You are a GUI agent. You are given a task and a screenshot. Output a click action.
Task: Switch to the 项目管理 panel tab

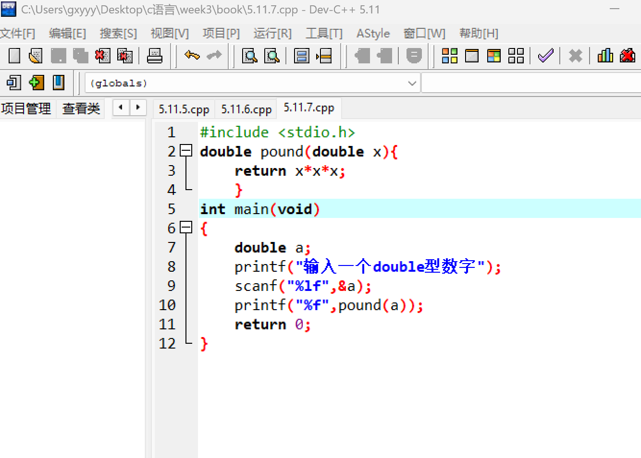(26, 108)
